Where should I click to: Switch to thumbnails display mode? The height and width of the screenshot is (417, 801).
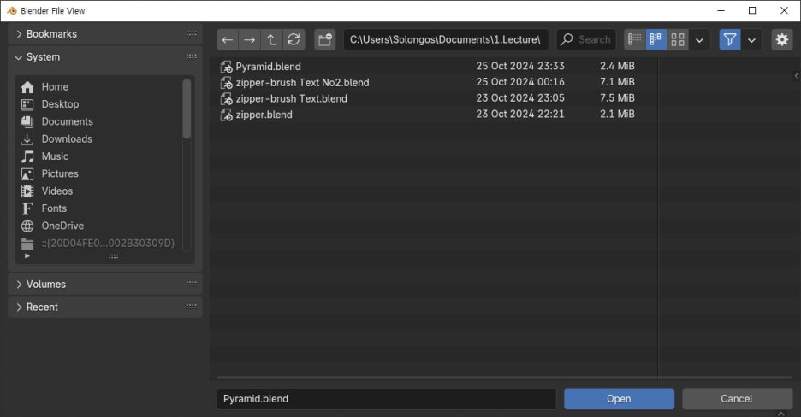coord(678,40)
